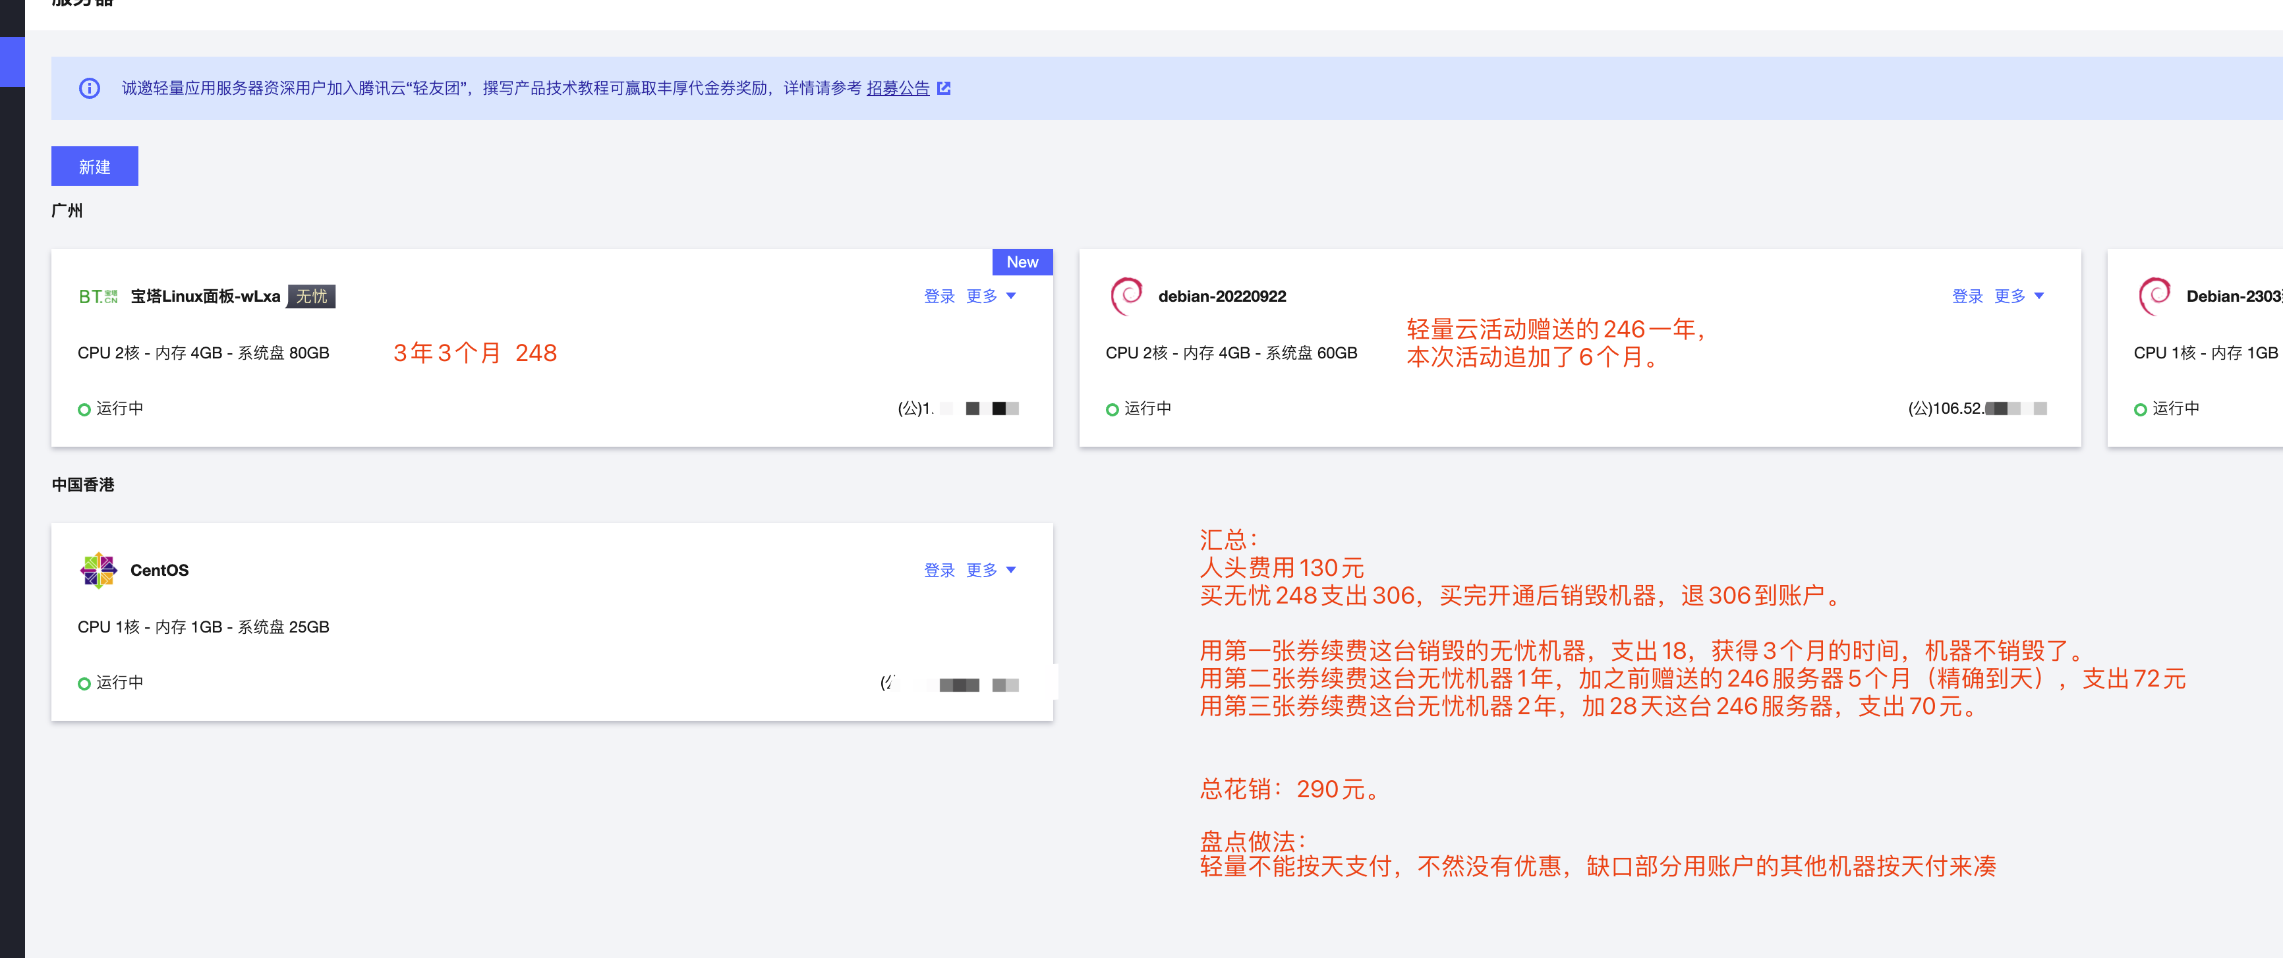This screenshot has height=958, width=2283.
Task: Log in to the CentOS server
Action: click(x=939, y=570)
